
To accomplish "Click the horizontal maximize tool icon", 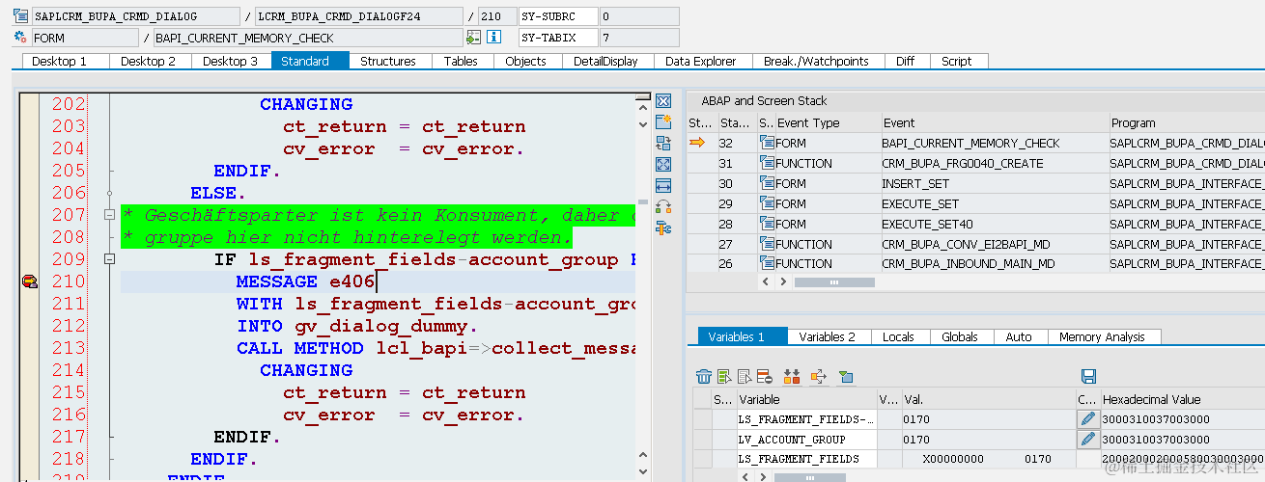I will point(663,186).
